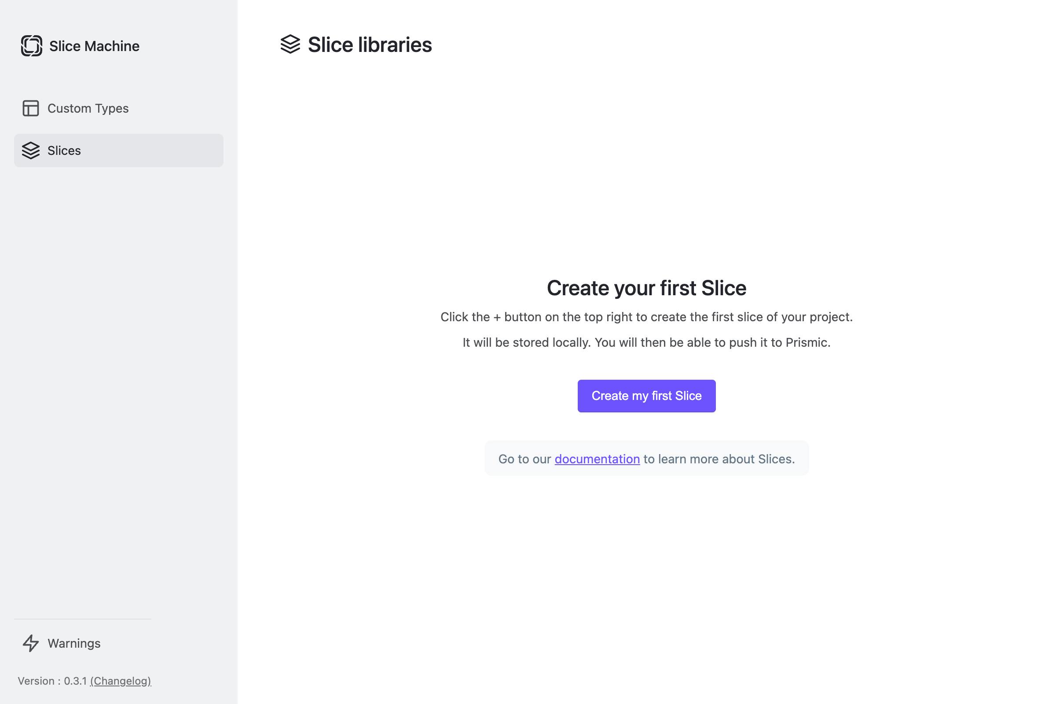Click the Warnings lightning bolt icon
The width and height of the screenshot is (1056, 704).
30,643
